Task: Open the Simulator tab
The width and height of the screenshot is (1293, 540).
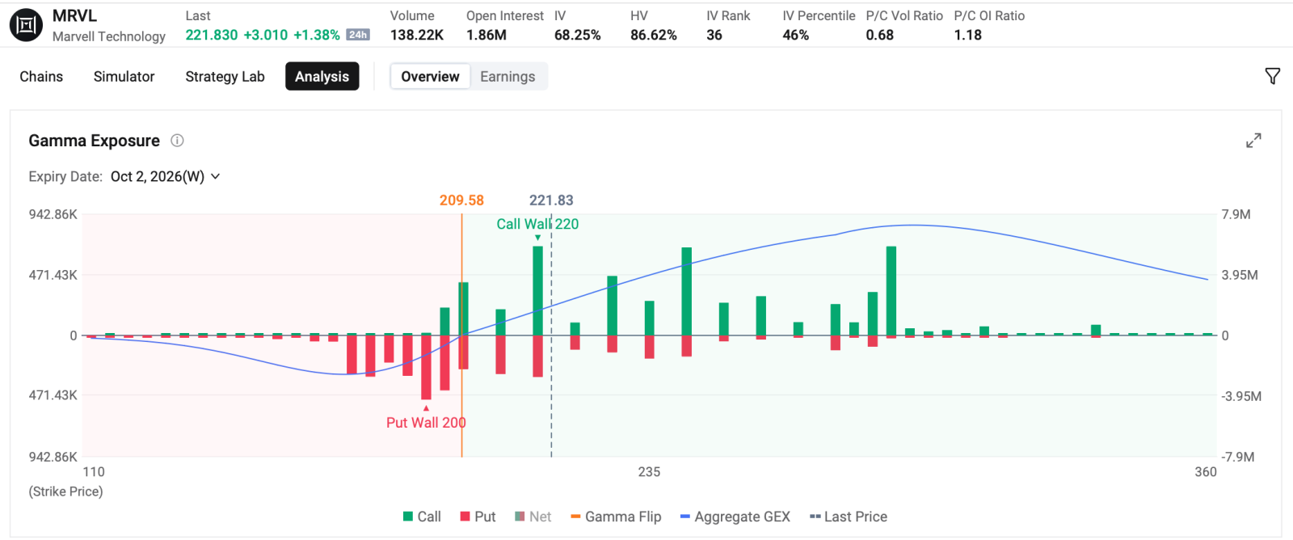Action: tap(124, 77)
